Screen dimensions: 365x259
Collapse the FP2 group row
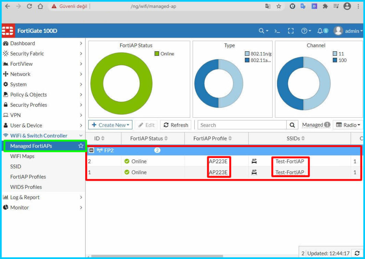point(92,150)
